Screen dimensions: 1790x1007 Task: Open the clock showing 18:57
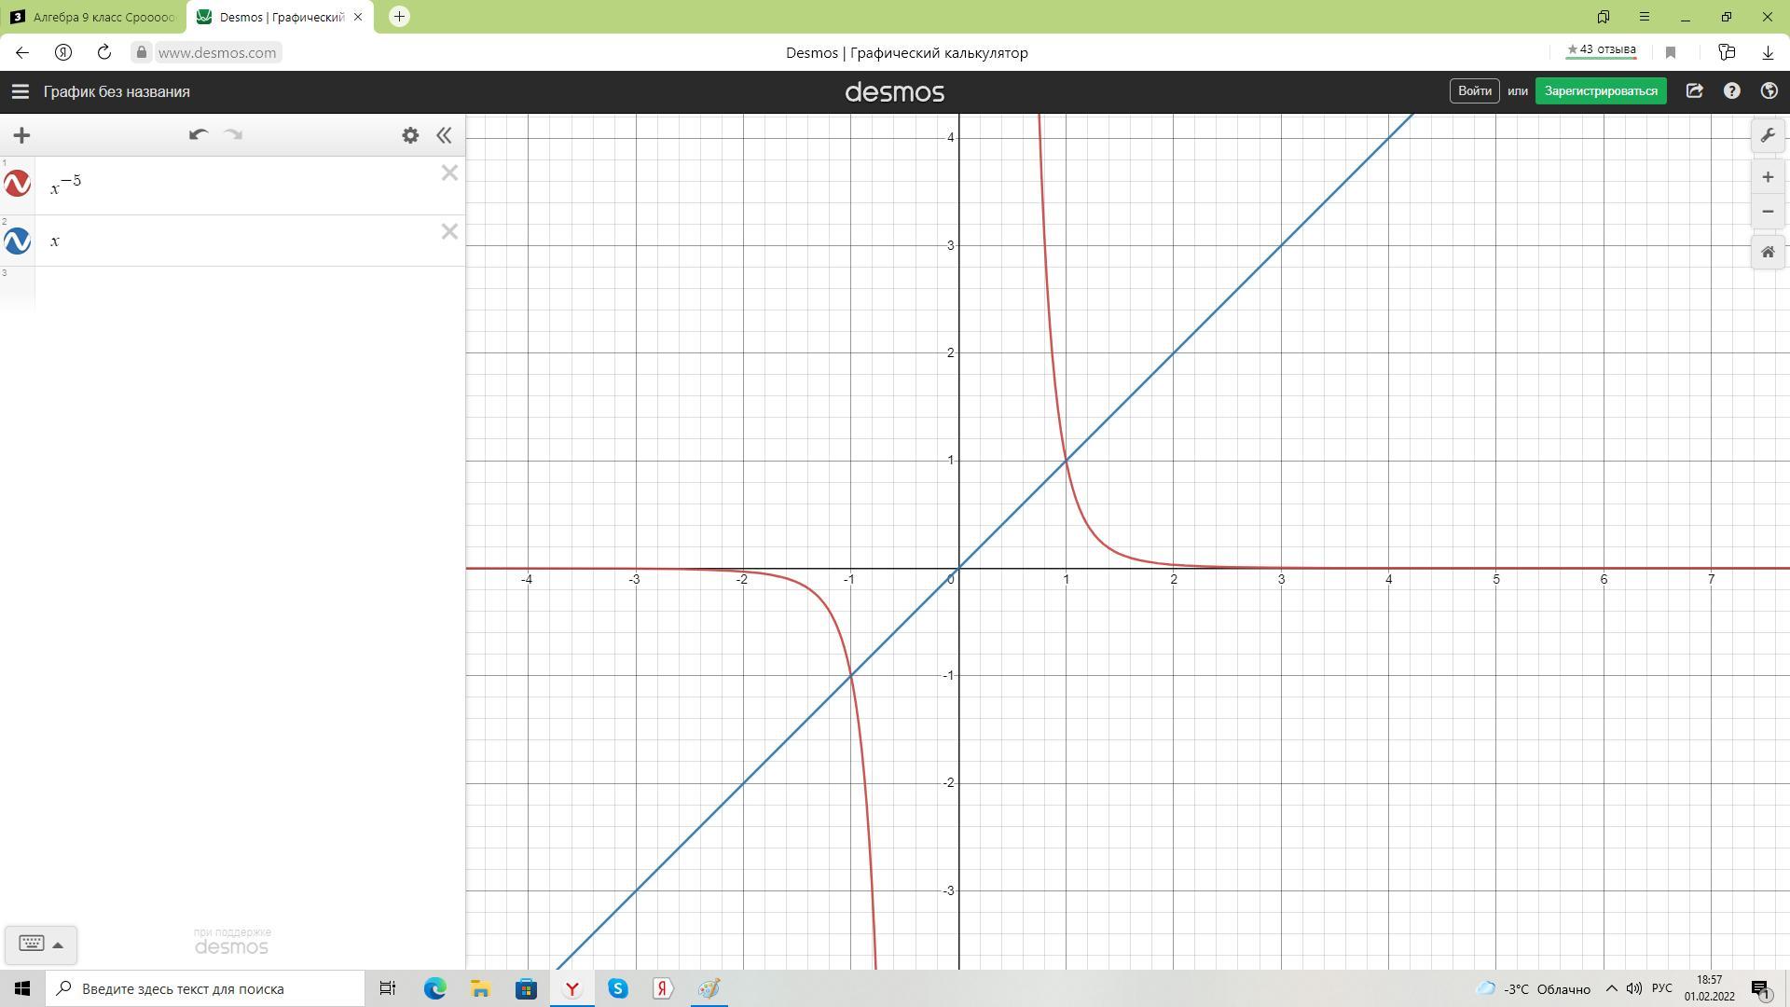(1709, 988)
